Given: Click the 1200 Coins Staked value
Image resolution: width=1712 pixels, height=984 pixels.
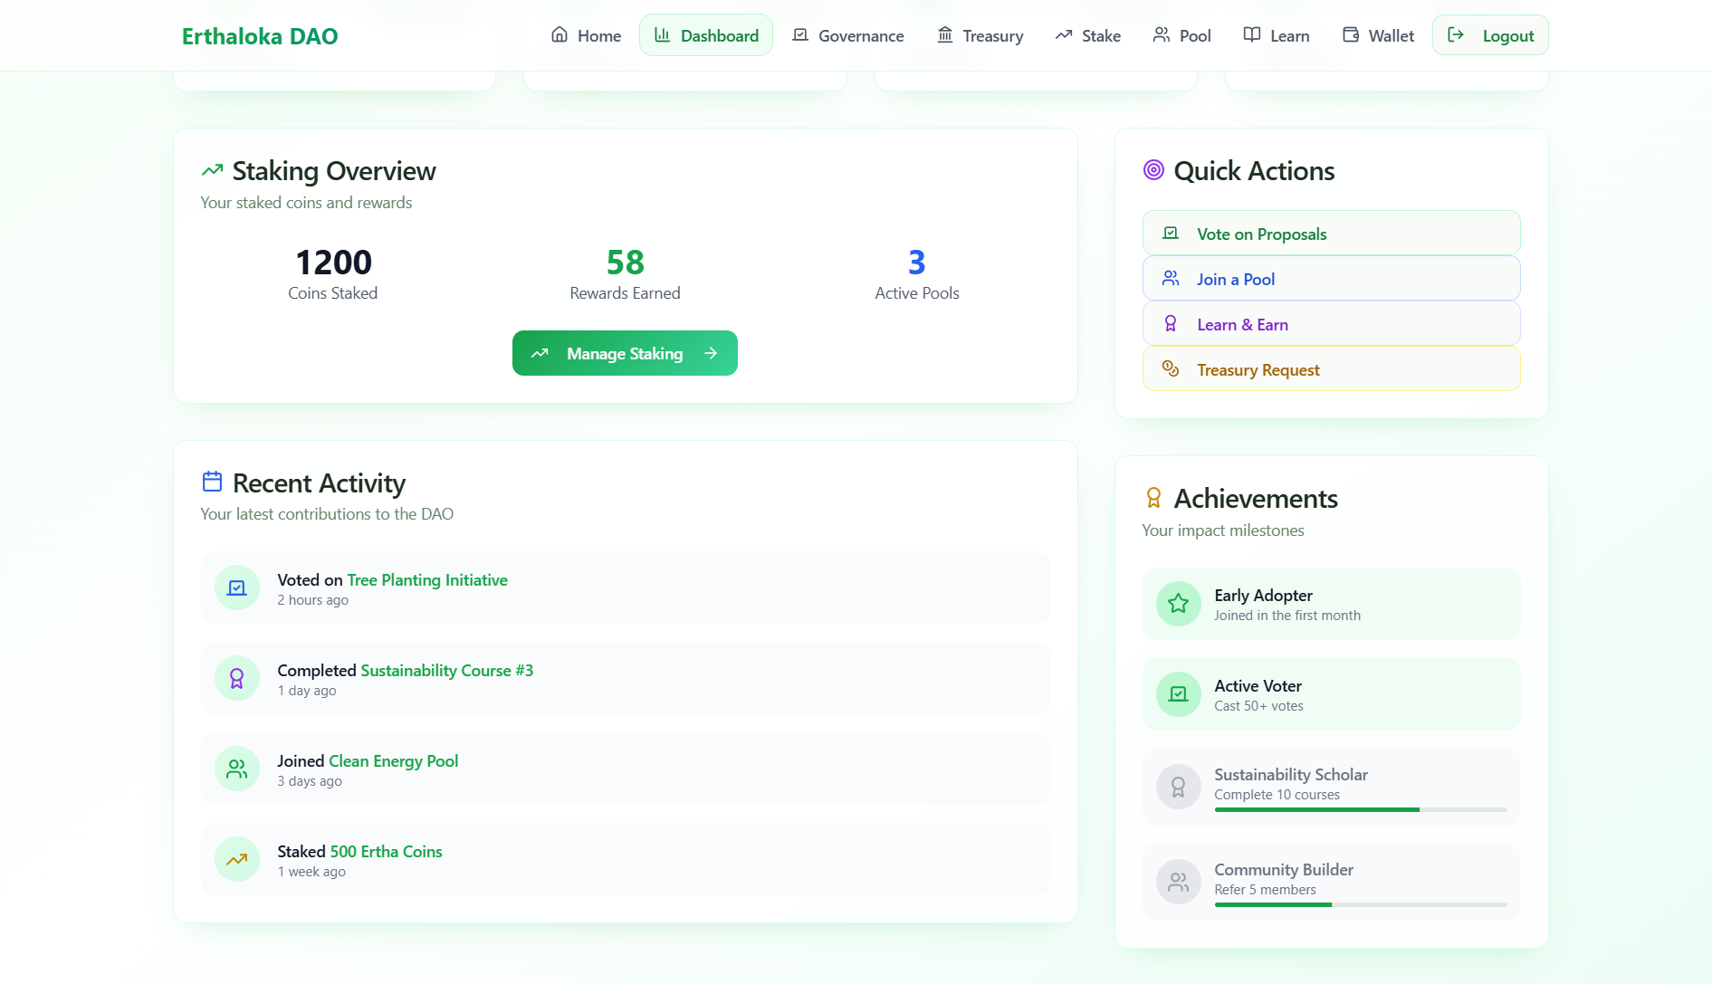Looking at the screenshot, I should (x=333, y=263).
